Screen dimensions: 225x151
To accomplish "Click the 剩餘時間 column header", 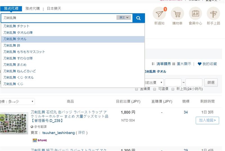I will pos(207,101).
